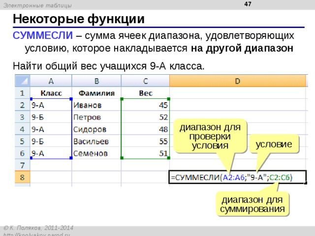315x236 pixels.
Task: Select row 6 header
Action: point(23,153)
